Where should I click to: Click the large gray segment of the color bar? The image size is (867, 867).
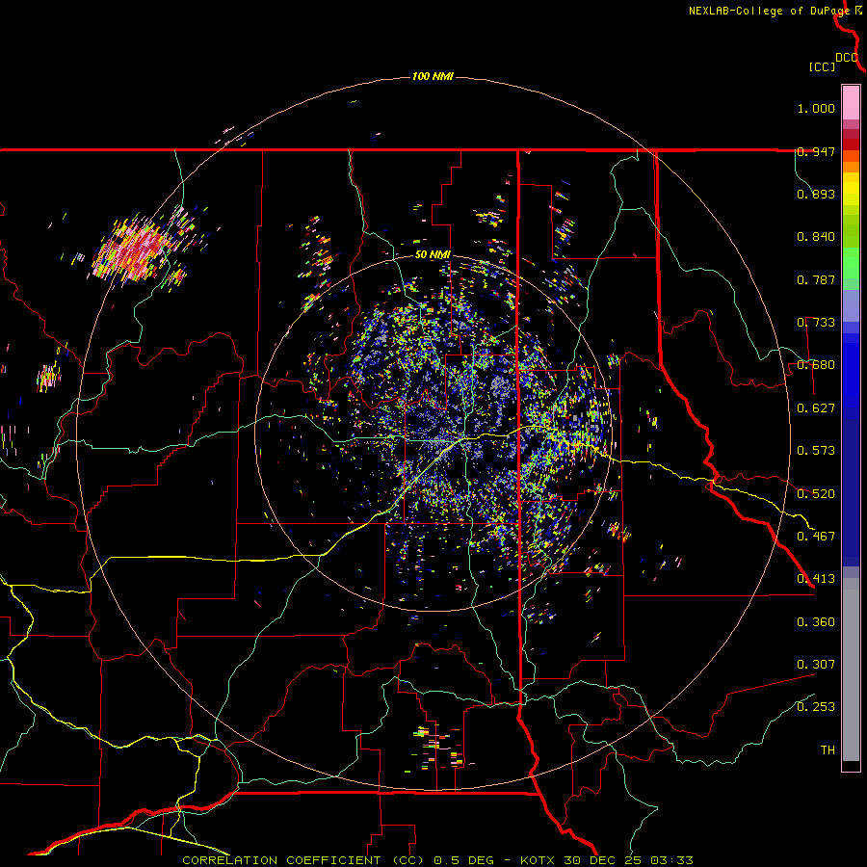point(851,670)
